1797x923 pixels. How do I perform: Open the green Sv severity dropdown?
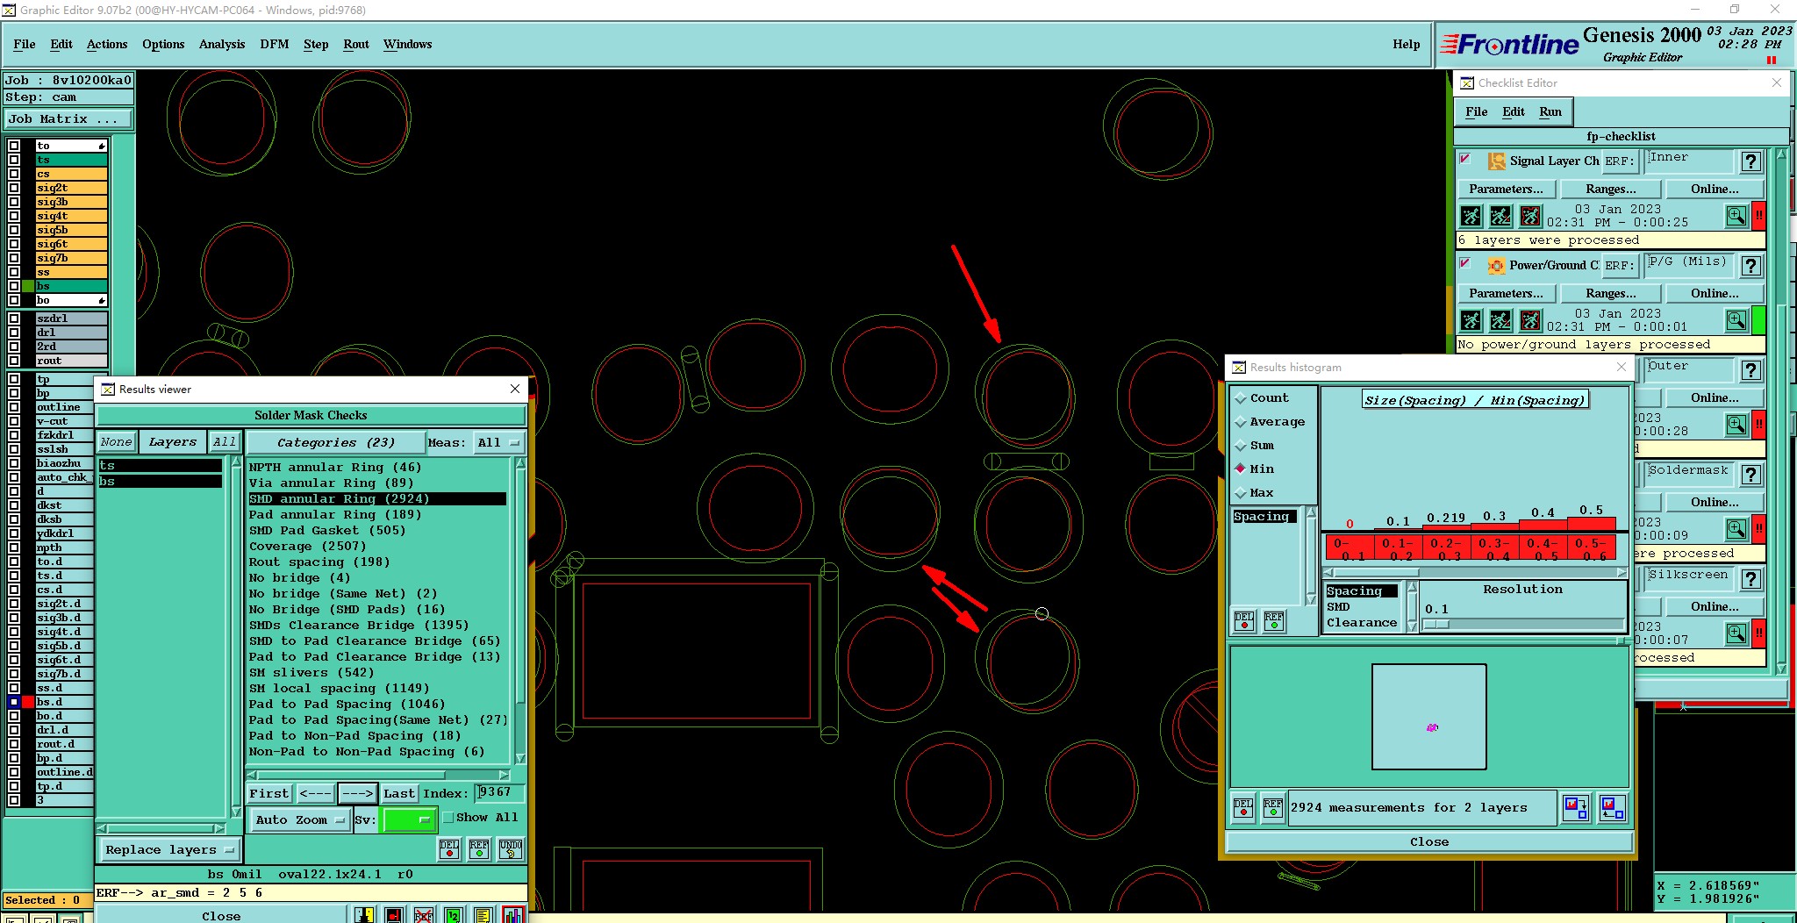coord(409,819)
